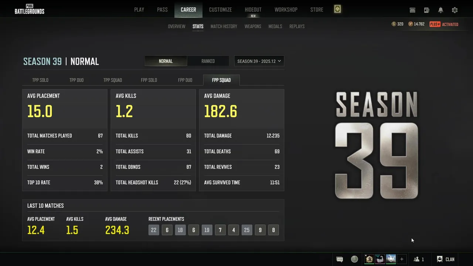Open the crate box icon beside Store

pos(337,10)
